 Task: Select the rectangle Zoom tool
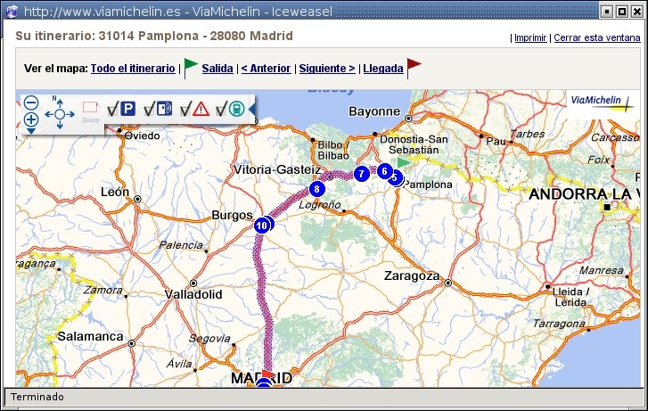(x=90, y=108)
